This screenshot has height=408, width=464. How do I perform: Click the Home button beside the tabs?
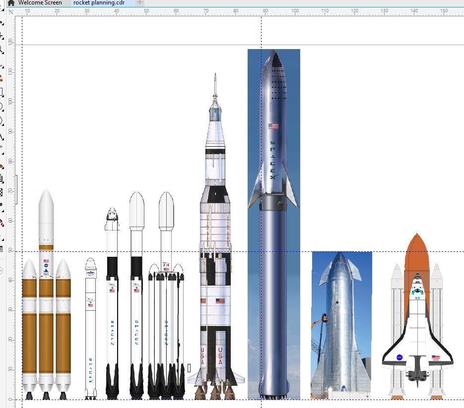[11, 3]
